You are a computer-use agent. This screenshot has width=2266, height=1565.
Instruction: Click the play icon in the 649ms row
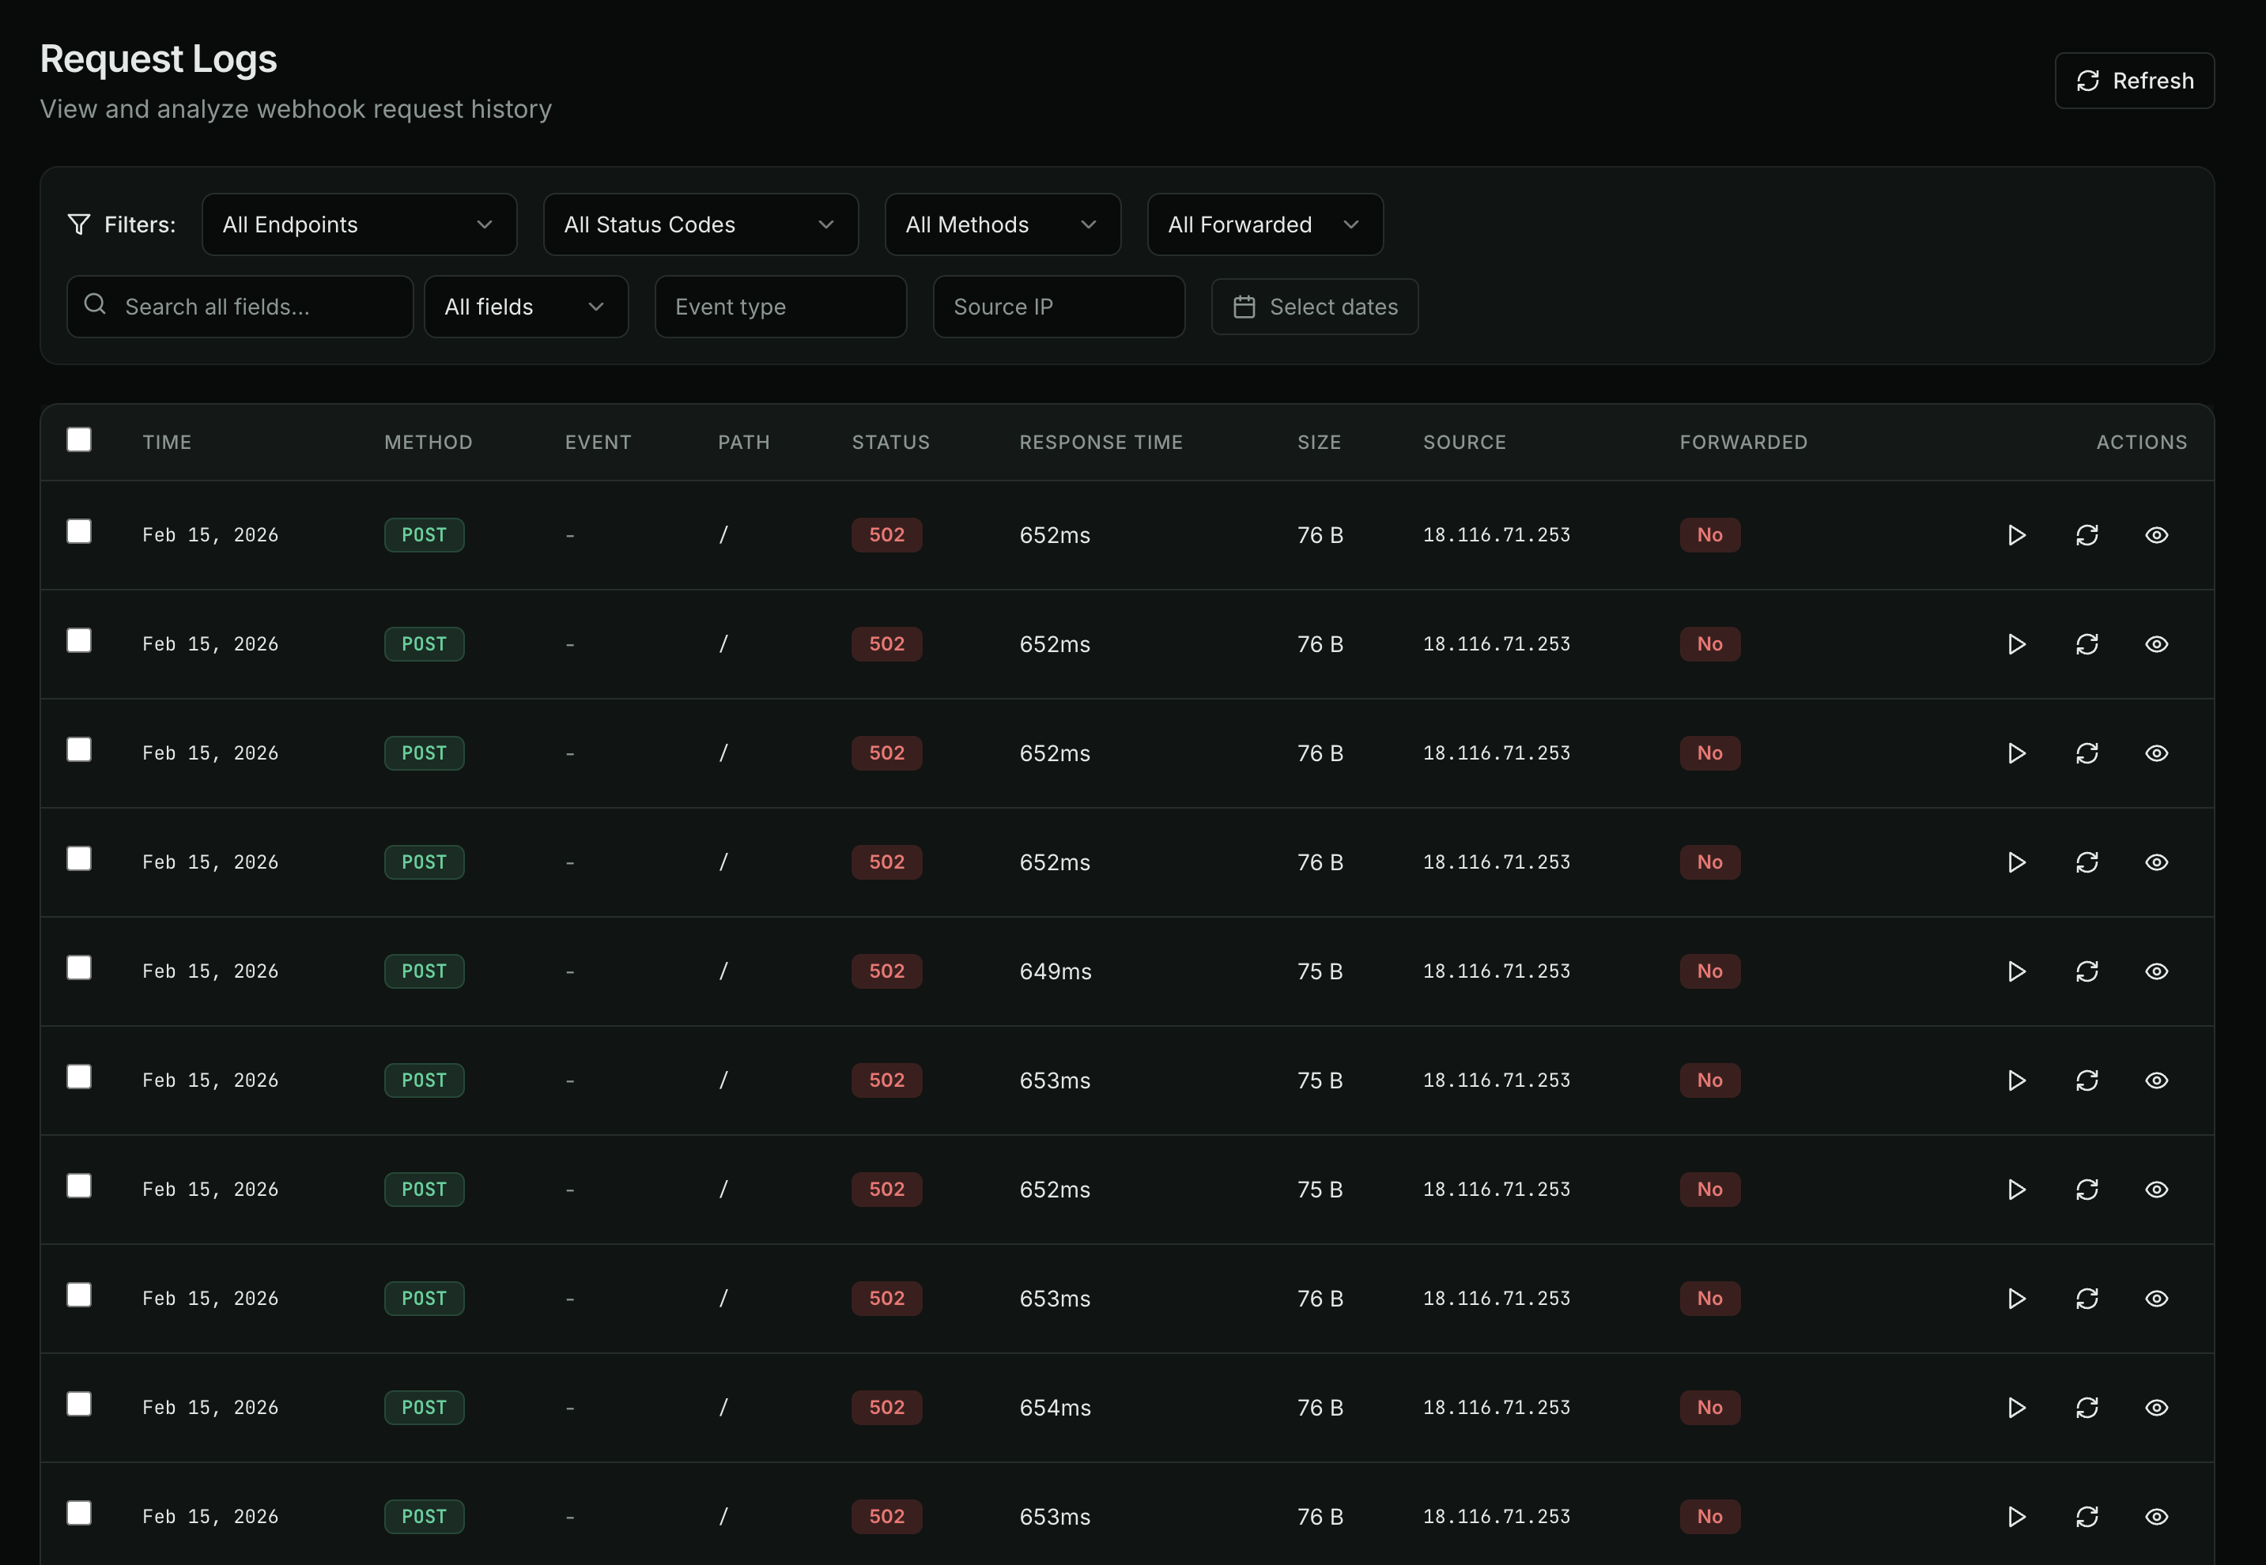point(2016,971)
